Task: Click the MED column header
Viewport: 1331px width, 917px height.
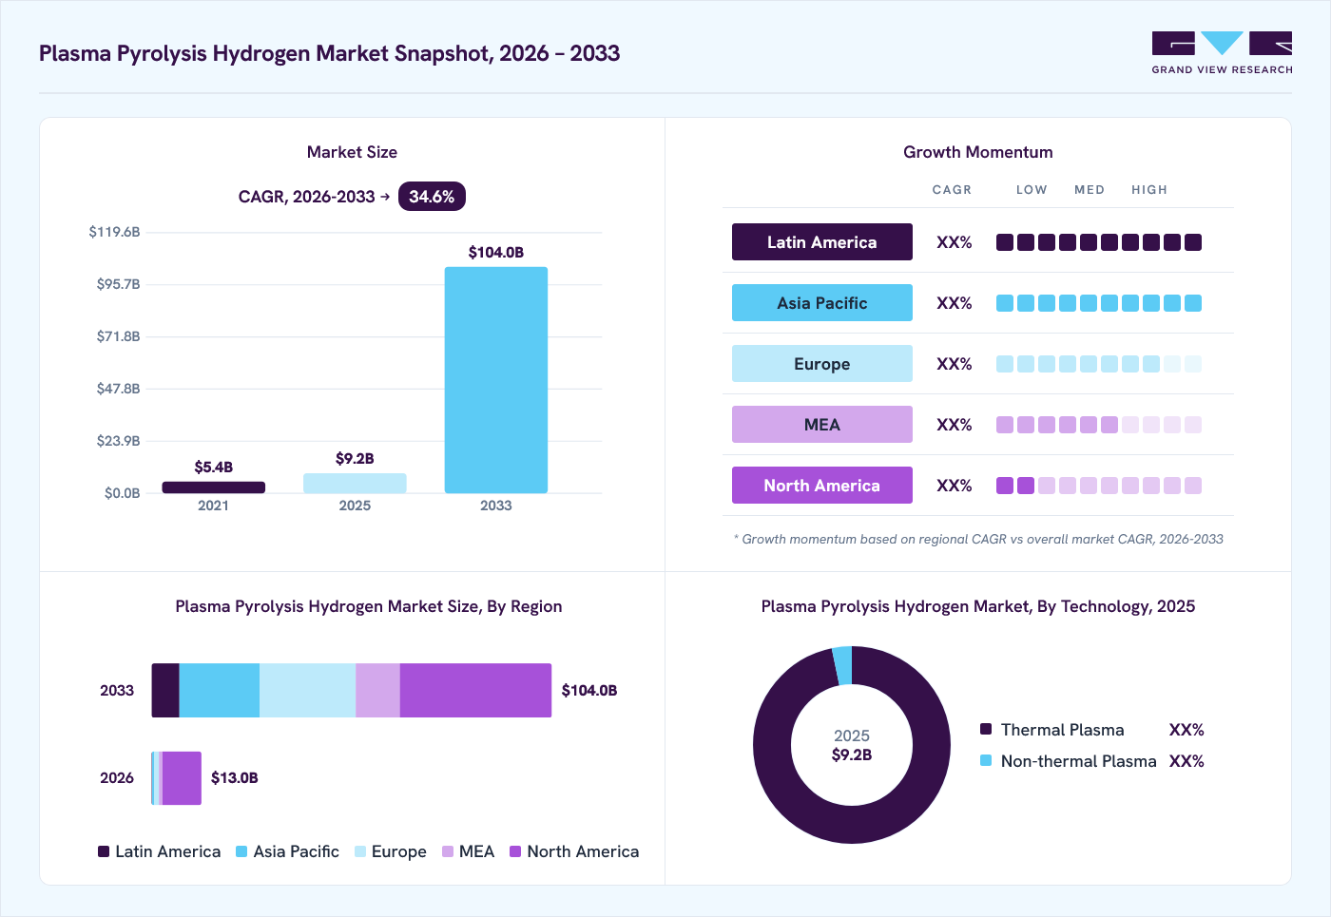Action: [x=1090, y=190]
